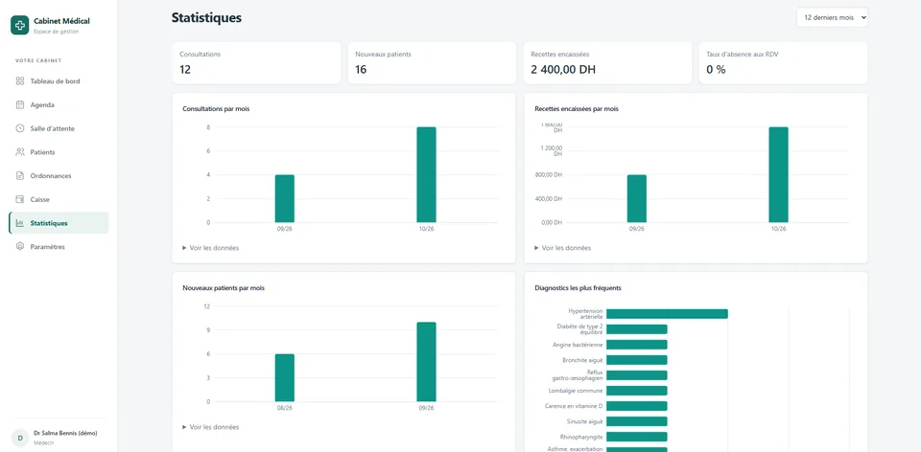921x452 pixels.
Task: Click the Diabète de type 2 équilibré bar
Action: (x=637, y=329)
